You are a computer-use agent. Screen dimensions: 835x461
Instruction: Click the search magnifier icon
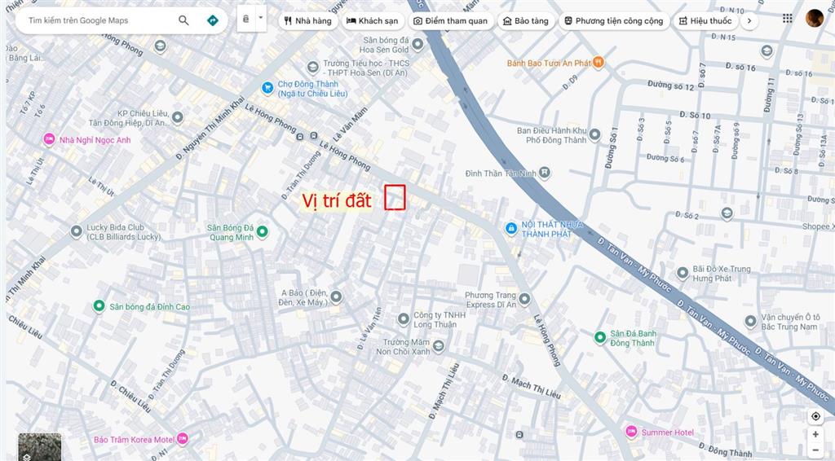183,20
